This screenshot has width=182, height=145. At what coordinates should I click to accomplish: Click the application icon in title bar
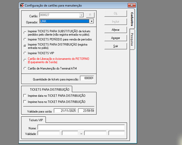22,5
